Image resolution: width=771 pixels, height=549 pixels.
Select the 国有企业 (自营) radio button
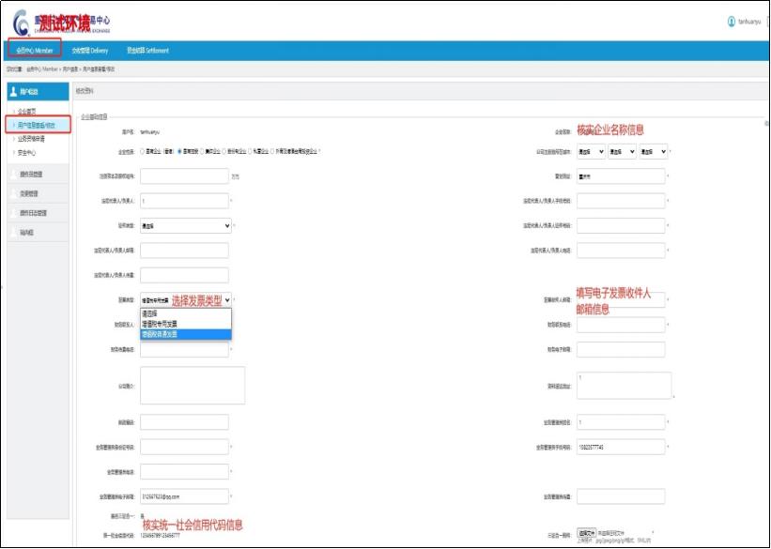(x=142, y=151)
